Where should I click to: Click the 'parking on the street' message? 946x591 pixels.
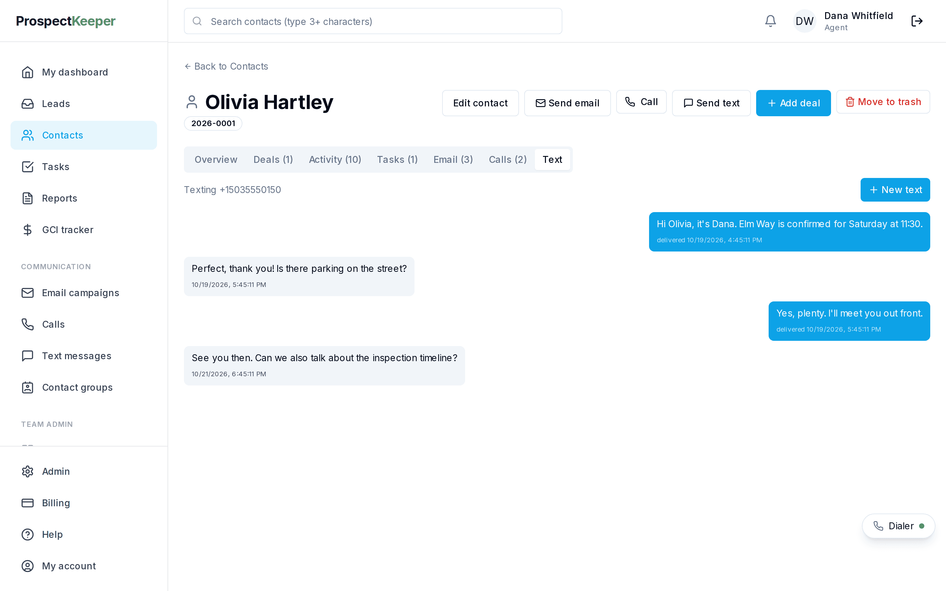coord(299,276)
